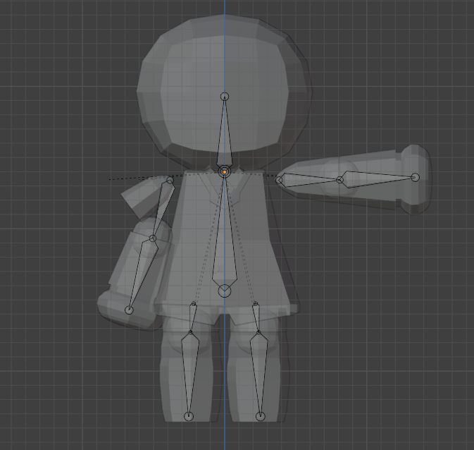Click the lowered arm's wrist tip joint

[129, 310]
